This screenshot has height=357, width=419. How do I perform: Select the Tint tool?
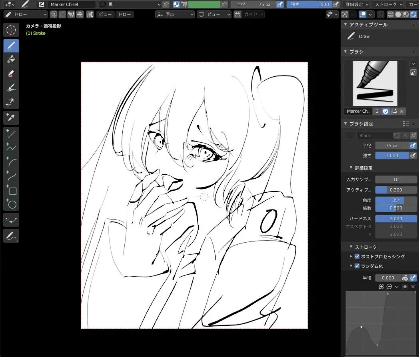11,88
